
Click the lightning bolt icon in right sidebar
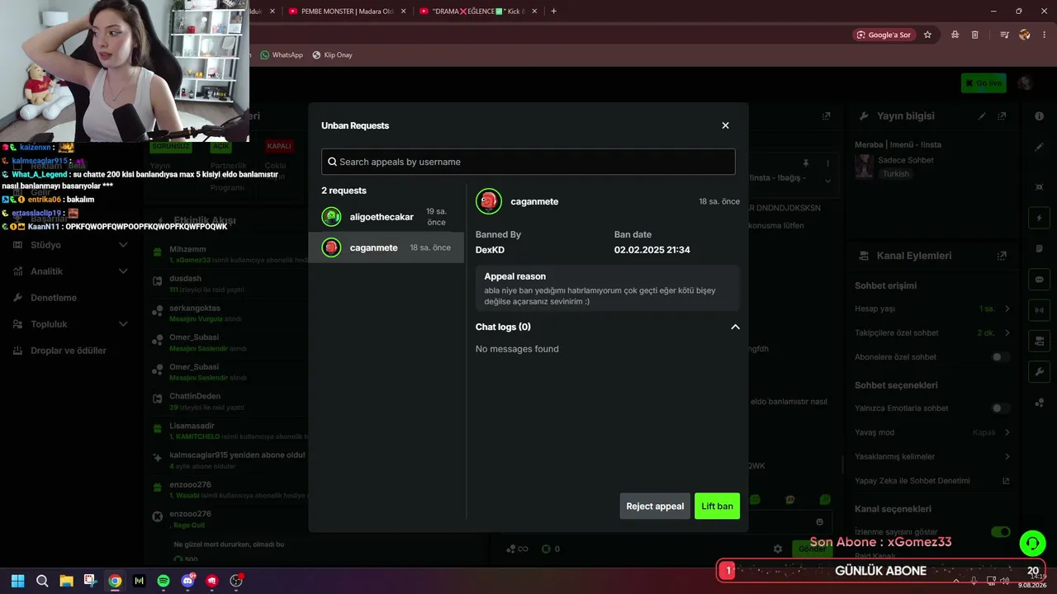coord(1039,218)
